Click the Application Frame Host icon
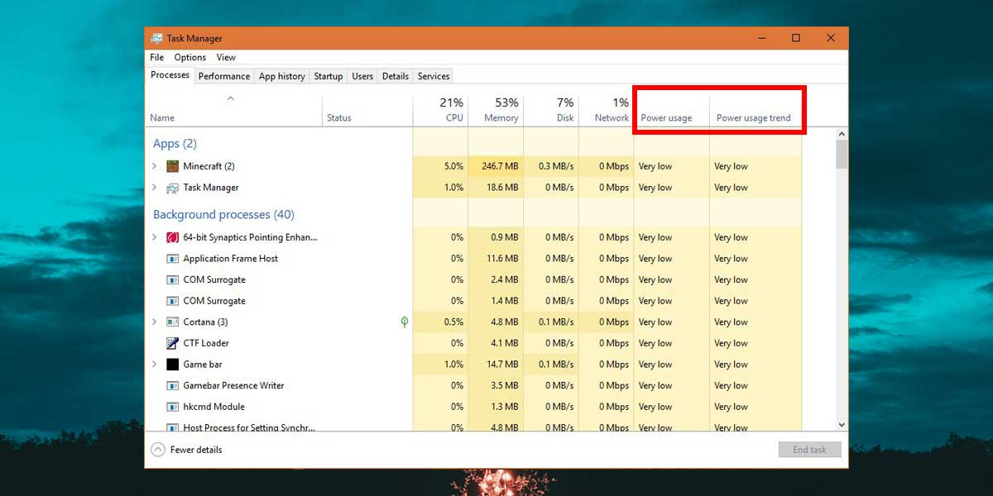 (x=172, y=259)
